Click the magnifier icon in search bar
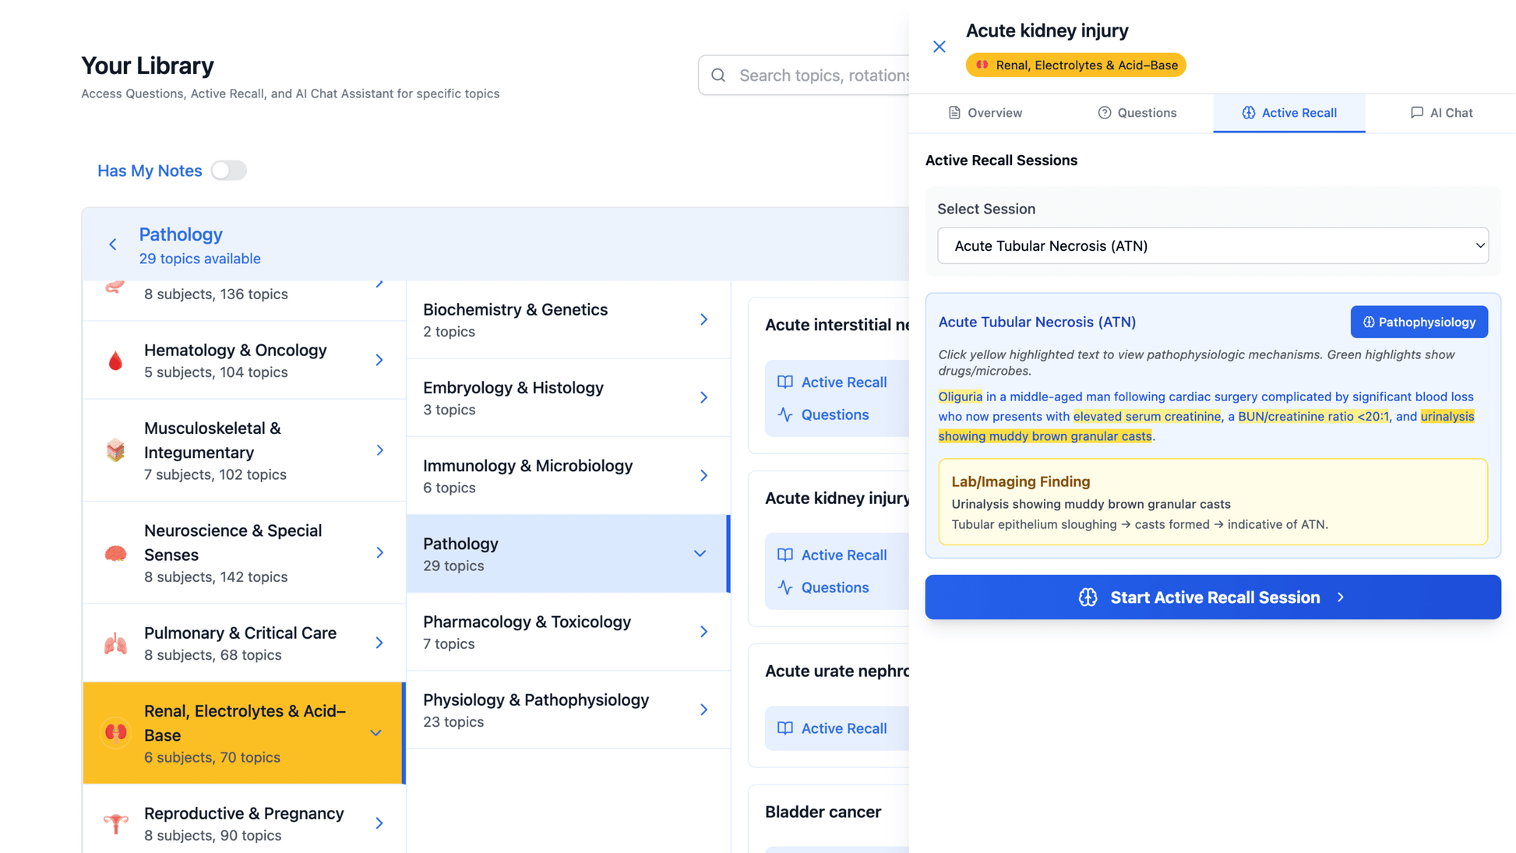Viewport: 1516px width, 853px height. tap(718, 76)
